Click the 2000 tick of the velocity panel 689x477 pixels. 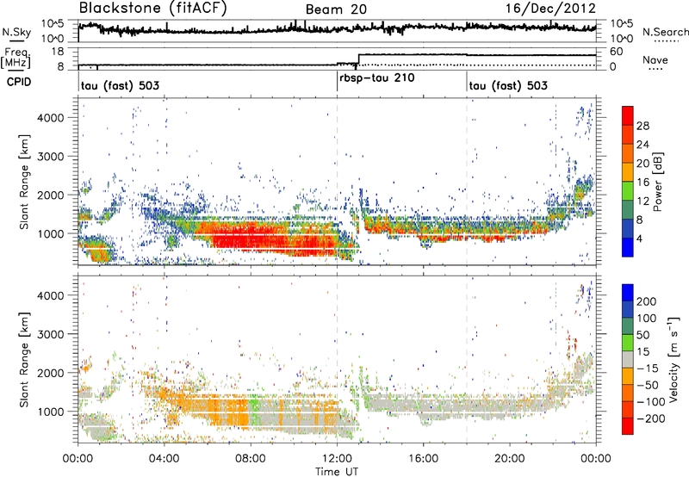(x=50, y=373)
